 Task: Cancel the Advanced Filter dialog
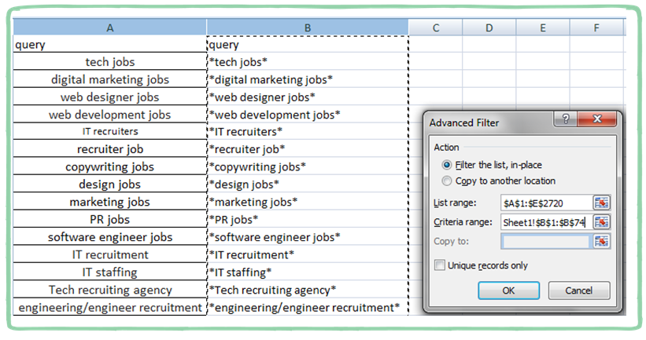coord(579,291)
